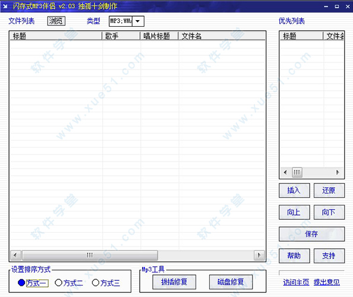Click the 插入 insert button
The image size is (353, 297).
tap(294, 190)
